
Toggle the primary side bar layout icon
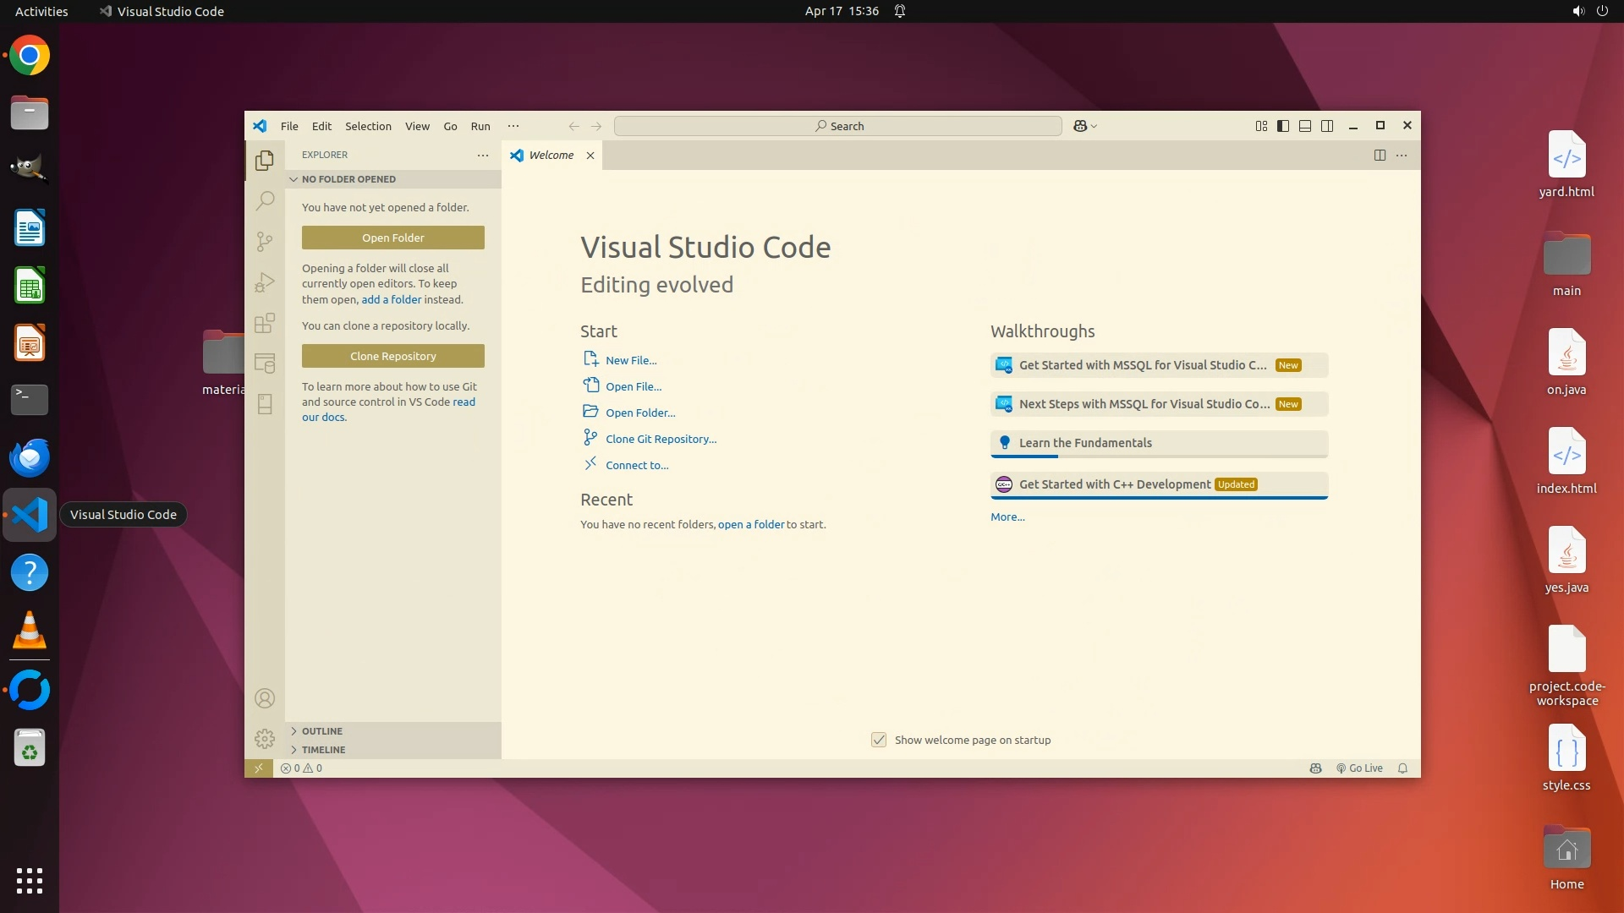pos(1283,126)
